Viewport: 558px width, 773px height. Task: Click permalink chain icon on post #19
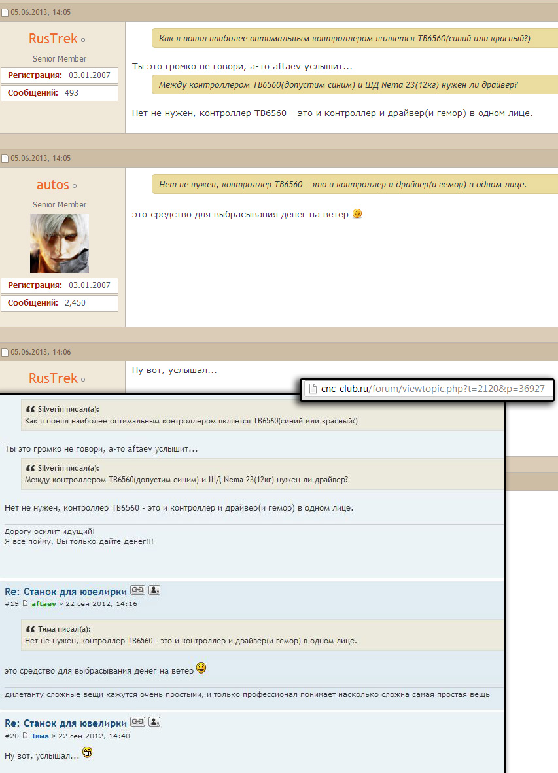point(137,590)
